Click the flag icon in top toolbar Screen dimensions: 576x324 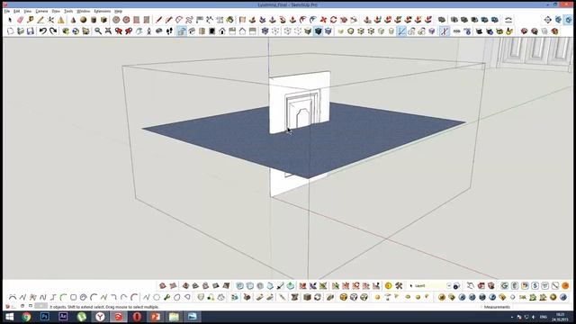tap(200, 20)
